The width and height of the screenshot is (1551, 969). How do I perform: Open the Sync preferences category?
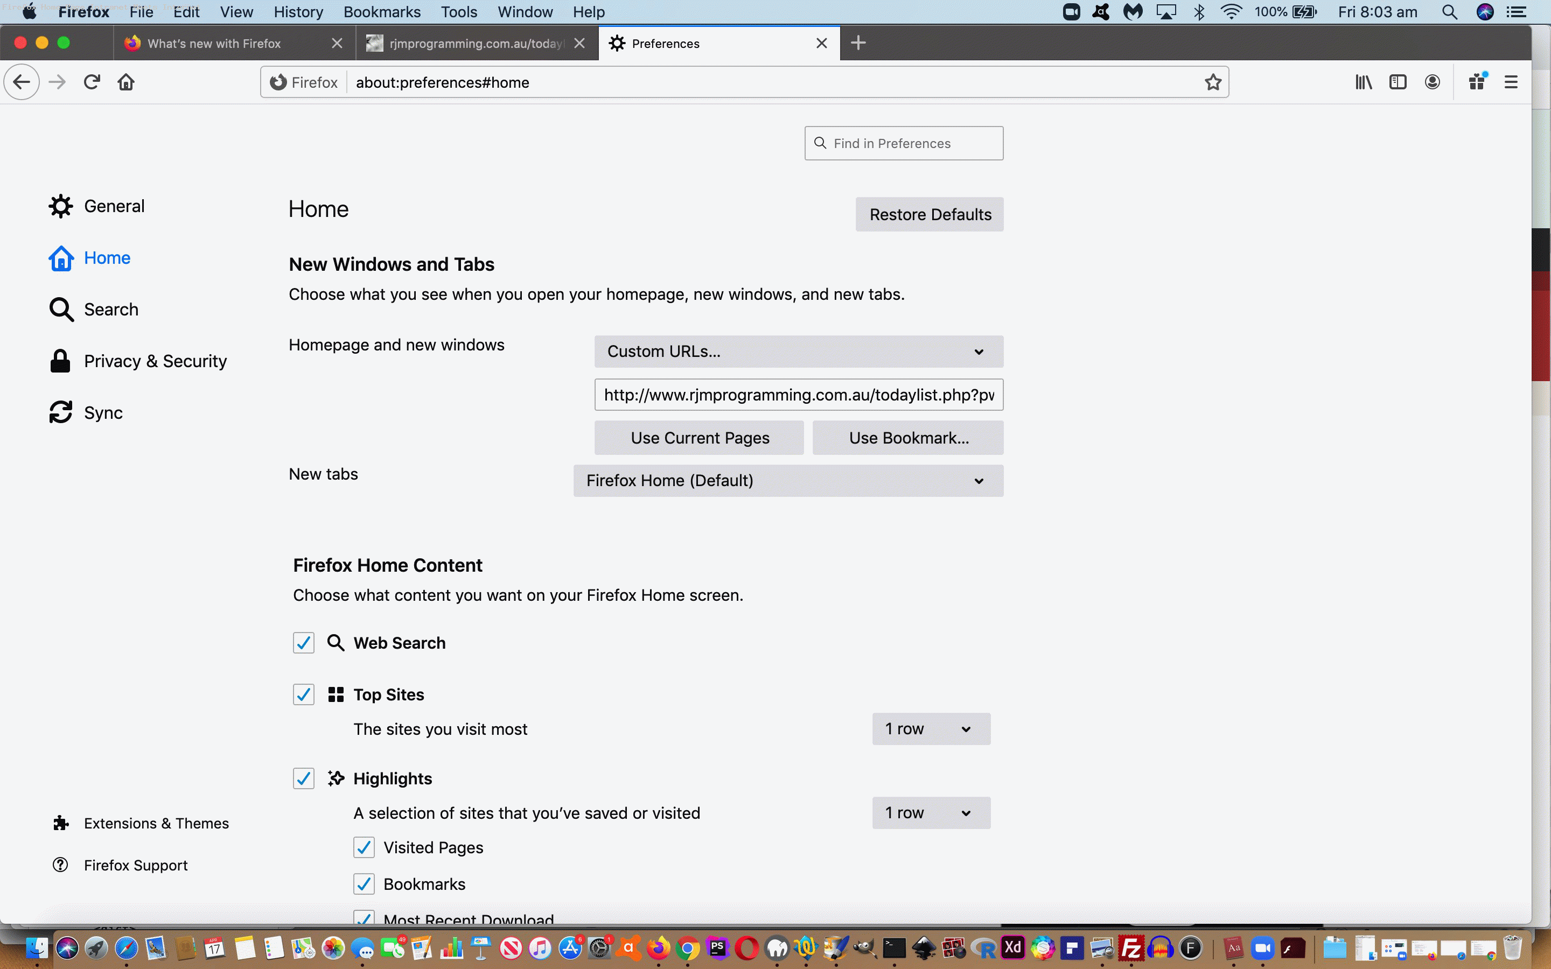click(x=86, y=413)
